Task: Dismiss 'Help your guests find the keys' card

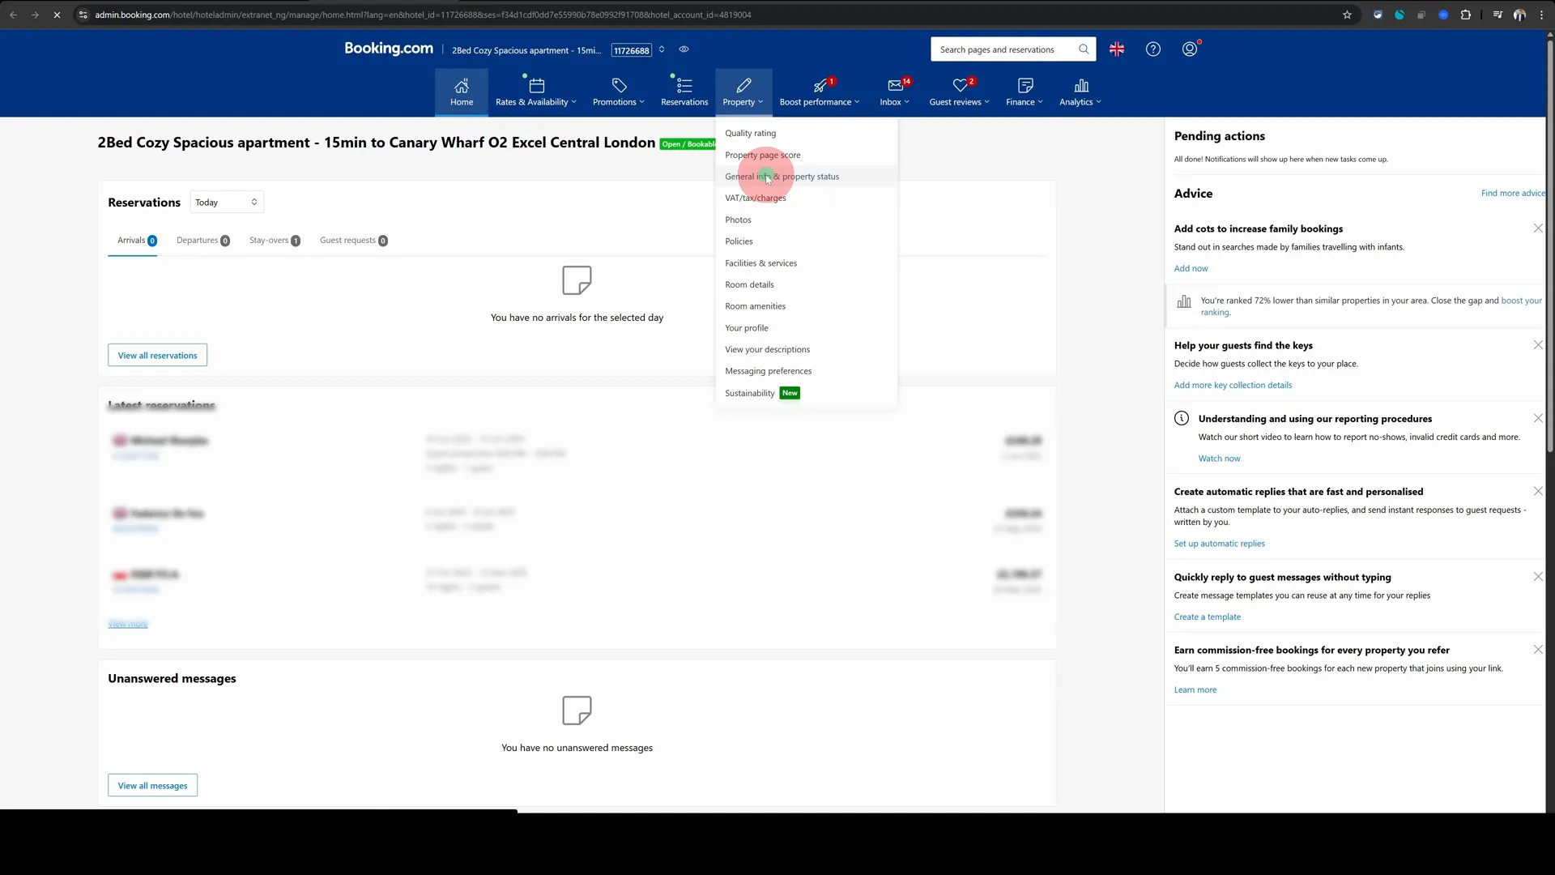Action: point(1538,345)
